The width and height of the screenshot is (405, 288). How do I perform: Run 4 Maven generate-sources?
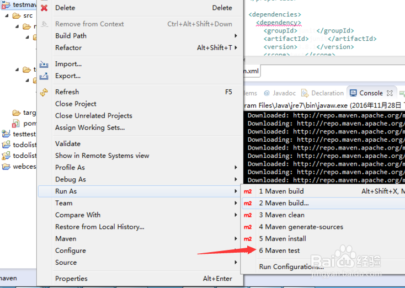tap(323, 227)
